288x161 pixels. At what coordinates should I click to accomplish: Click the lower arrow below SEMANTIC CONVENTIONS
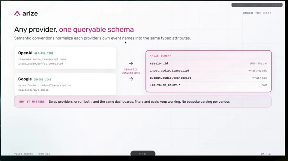[x=131, y=79]
